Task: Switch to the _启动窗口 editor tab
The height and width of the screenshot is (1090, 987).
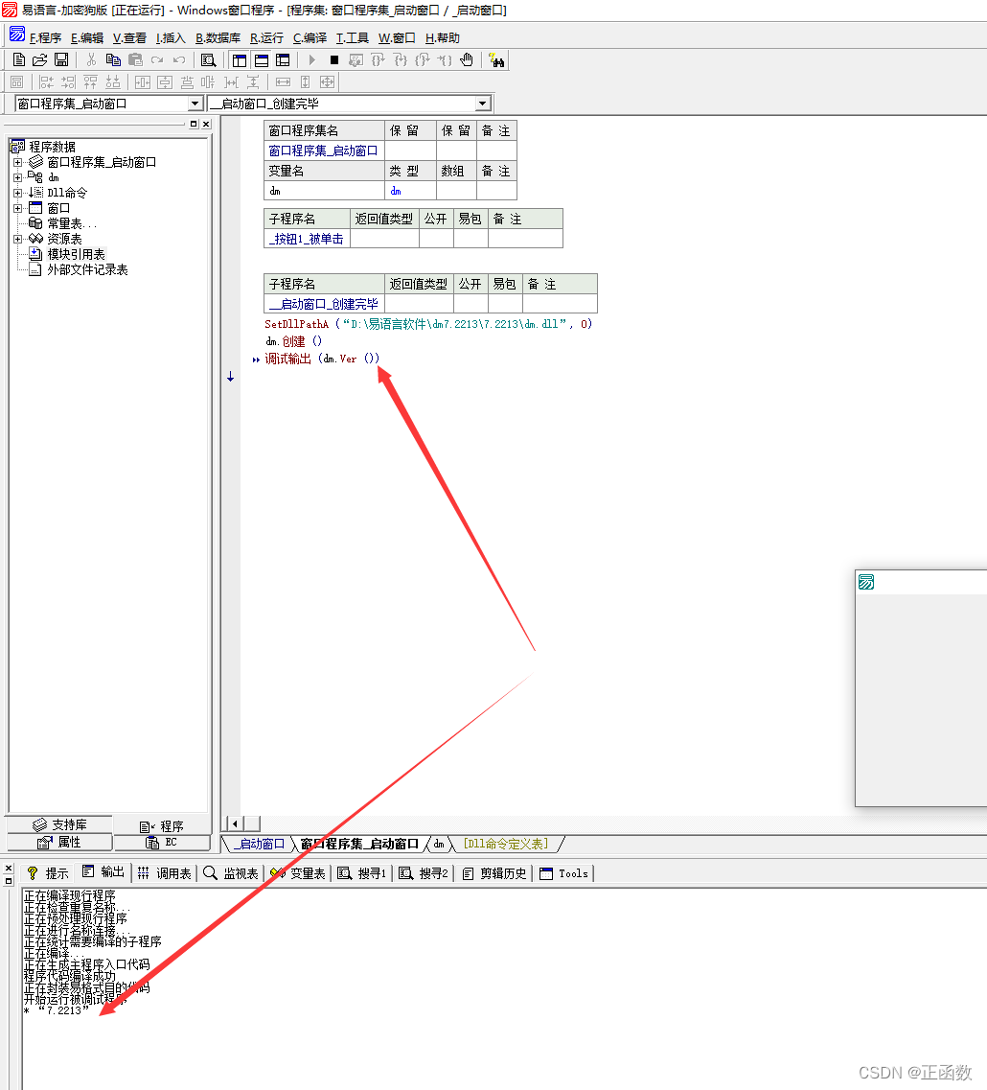Action: point(260,844)
